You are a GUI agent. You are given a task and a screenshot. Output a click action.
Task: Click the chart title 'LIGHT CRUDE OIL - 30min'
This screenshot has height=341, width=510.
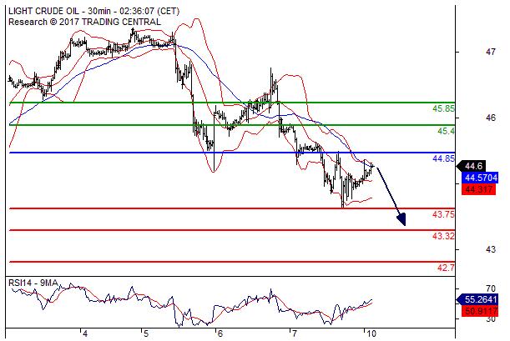59,11
